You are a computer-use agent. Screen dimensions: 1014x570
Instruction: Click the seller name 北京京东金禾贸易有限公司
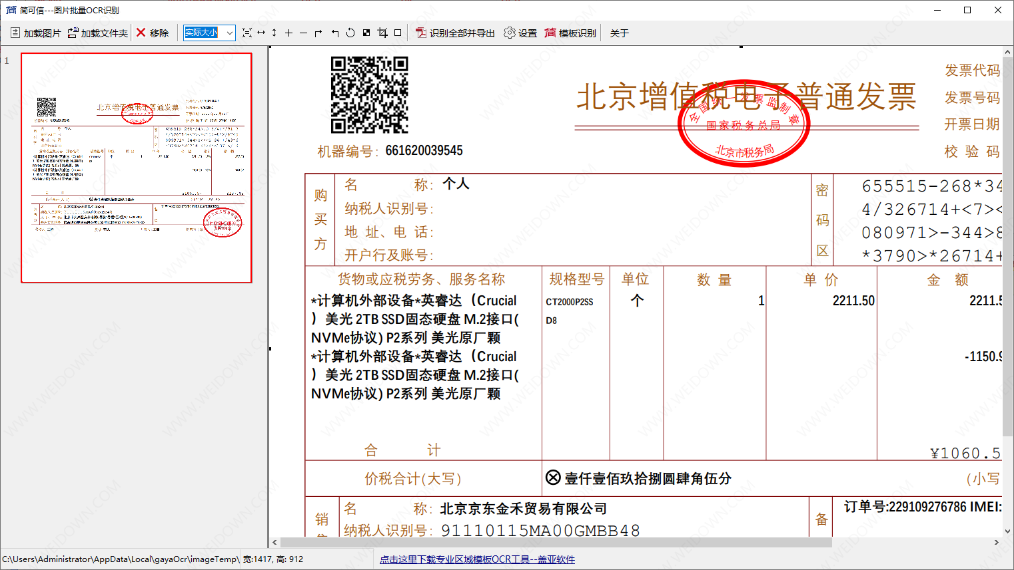tap(524, 509)
